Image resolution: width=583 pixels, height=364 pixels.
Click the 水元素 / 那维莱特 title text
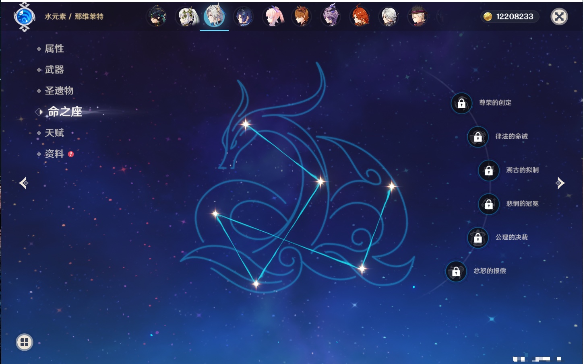[x=74, y=16]
